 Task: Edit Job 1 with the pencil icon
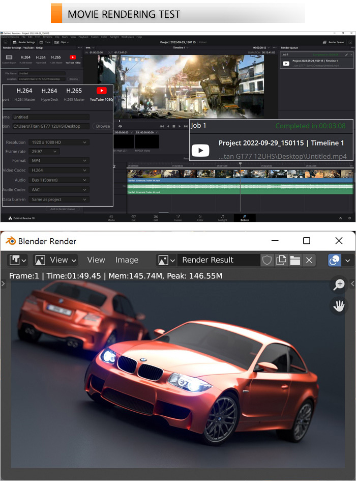(346, 54)
